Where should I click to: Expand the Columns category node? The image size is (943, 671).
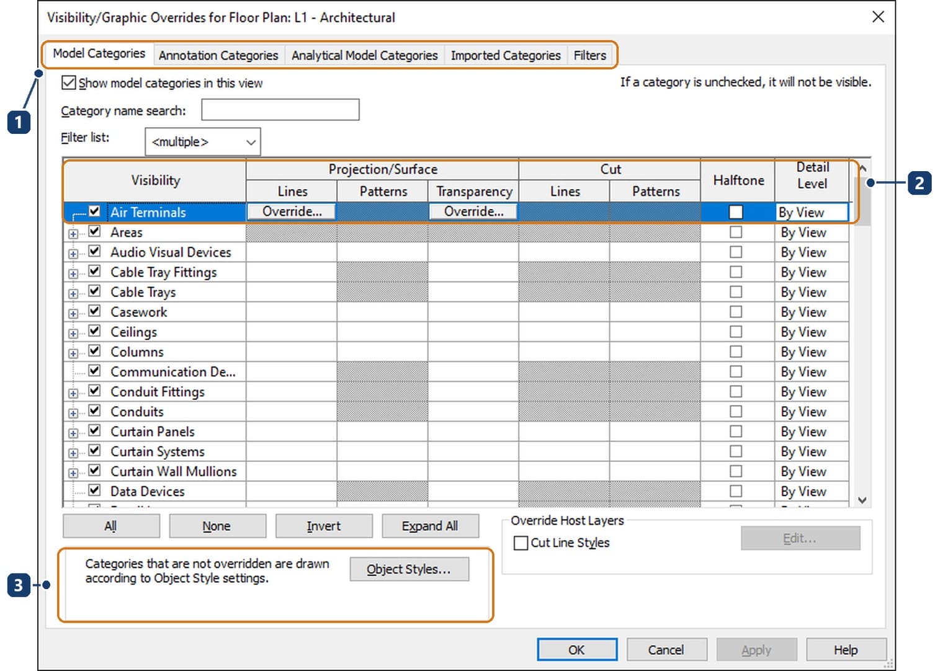73,353
